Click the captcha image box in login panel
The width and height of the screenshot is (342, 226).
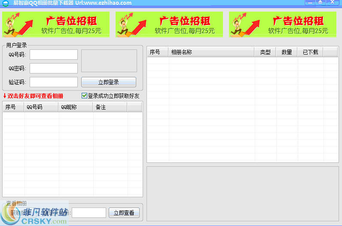[109, 61]
